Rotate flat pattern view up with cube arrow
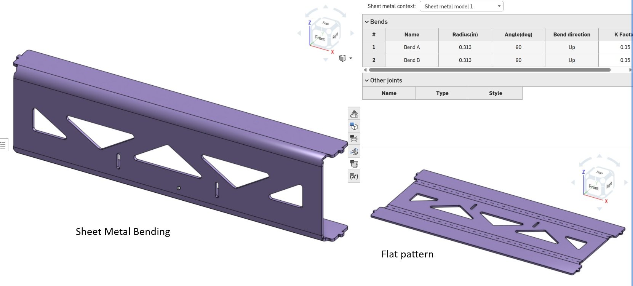 click(599, 156)
